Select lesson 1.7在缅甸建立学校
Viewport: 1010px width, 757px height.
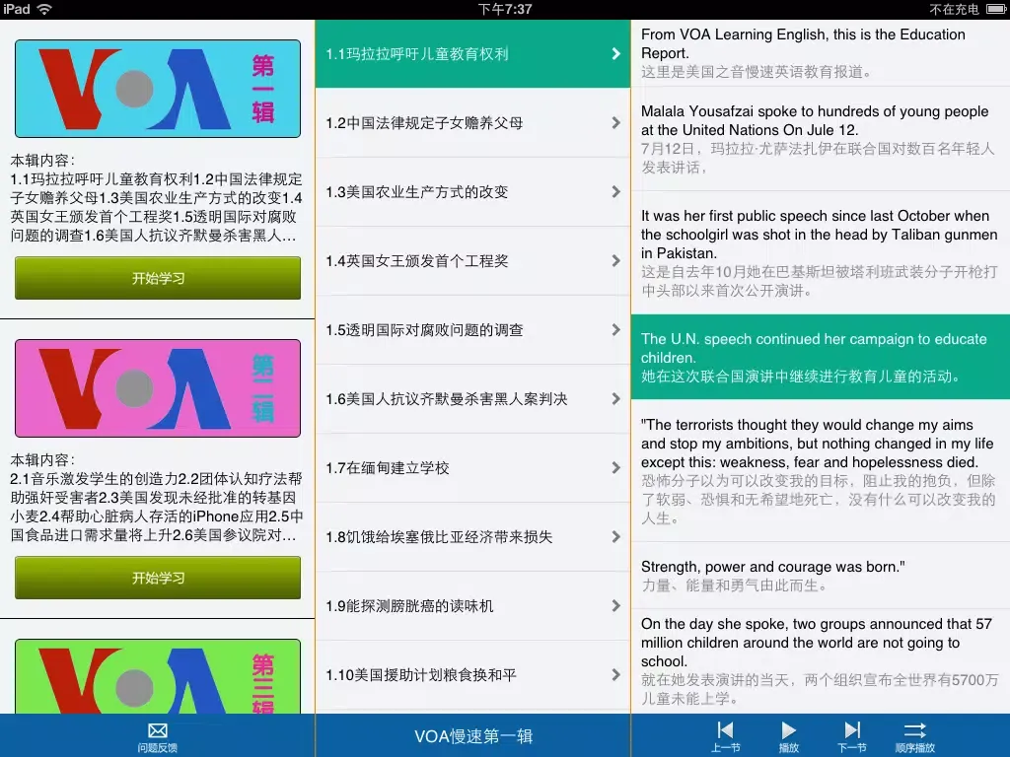pos(472,468)
